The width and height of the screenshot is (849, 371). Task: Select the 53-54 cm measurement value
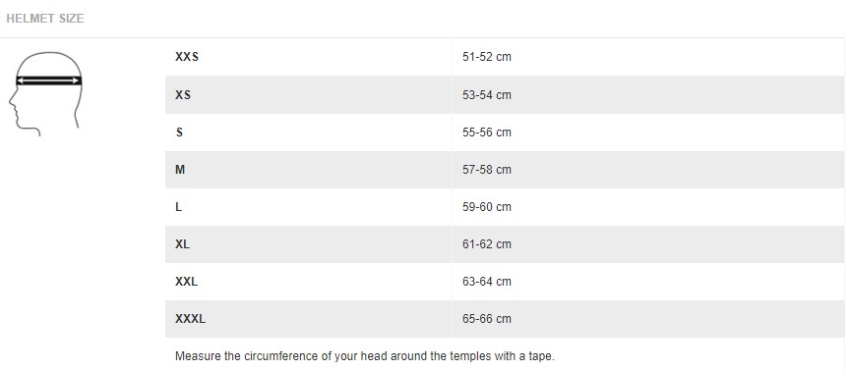[487, 94]
